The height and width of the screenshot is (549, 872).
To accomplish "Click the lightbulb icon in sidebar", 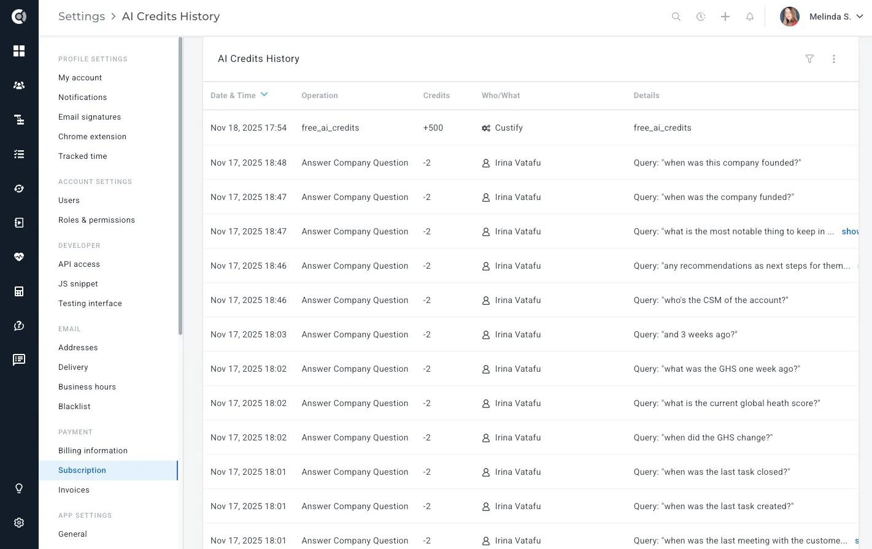I will pos(19,488).
